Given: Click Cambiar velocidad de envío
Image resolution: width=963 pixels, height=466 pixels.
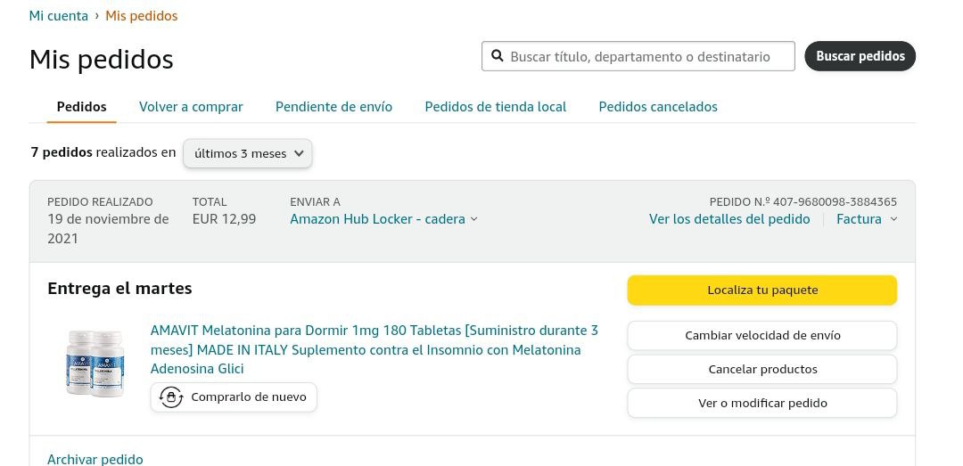Looking at the screenshot, I should click(x=762, y=336).
